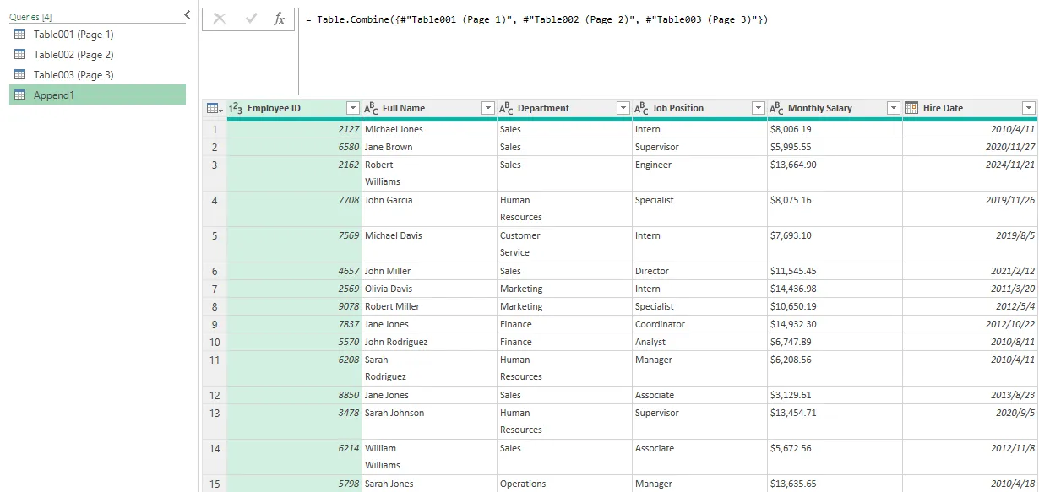Select the Hire Date column header
The height and width of the screenshot is (492, 1039).
point(943,108)
